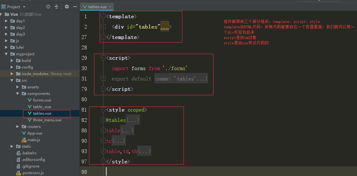Image resolution: width=357 pixels, height=176 pixels.
Task: Open the Project view dropdown
Action: point(24,7)
